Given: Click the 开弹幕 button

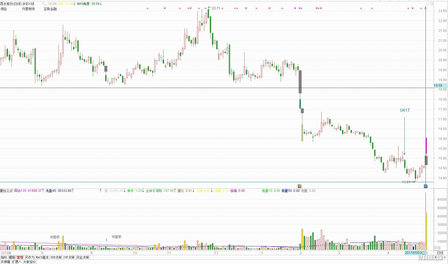Looking at the screenshot, I should pos(6,262).
